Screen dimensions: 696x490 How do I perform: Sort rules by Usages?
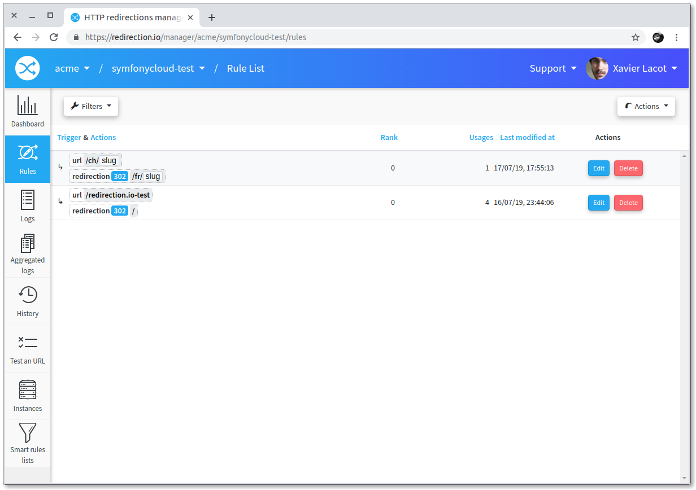(x=481, y=137)
